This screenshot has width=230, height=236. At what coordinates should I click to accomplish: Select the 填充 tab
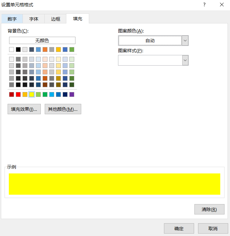[78, 19]
